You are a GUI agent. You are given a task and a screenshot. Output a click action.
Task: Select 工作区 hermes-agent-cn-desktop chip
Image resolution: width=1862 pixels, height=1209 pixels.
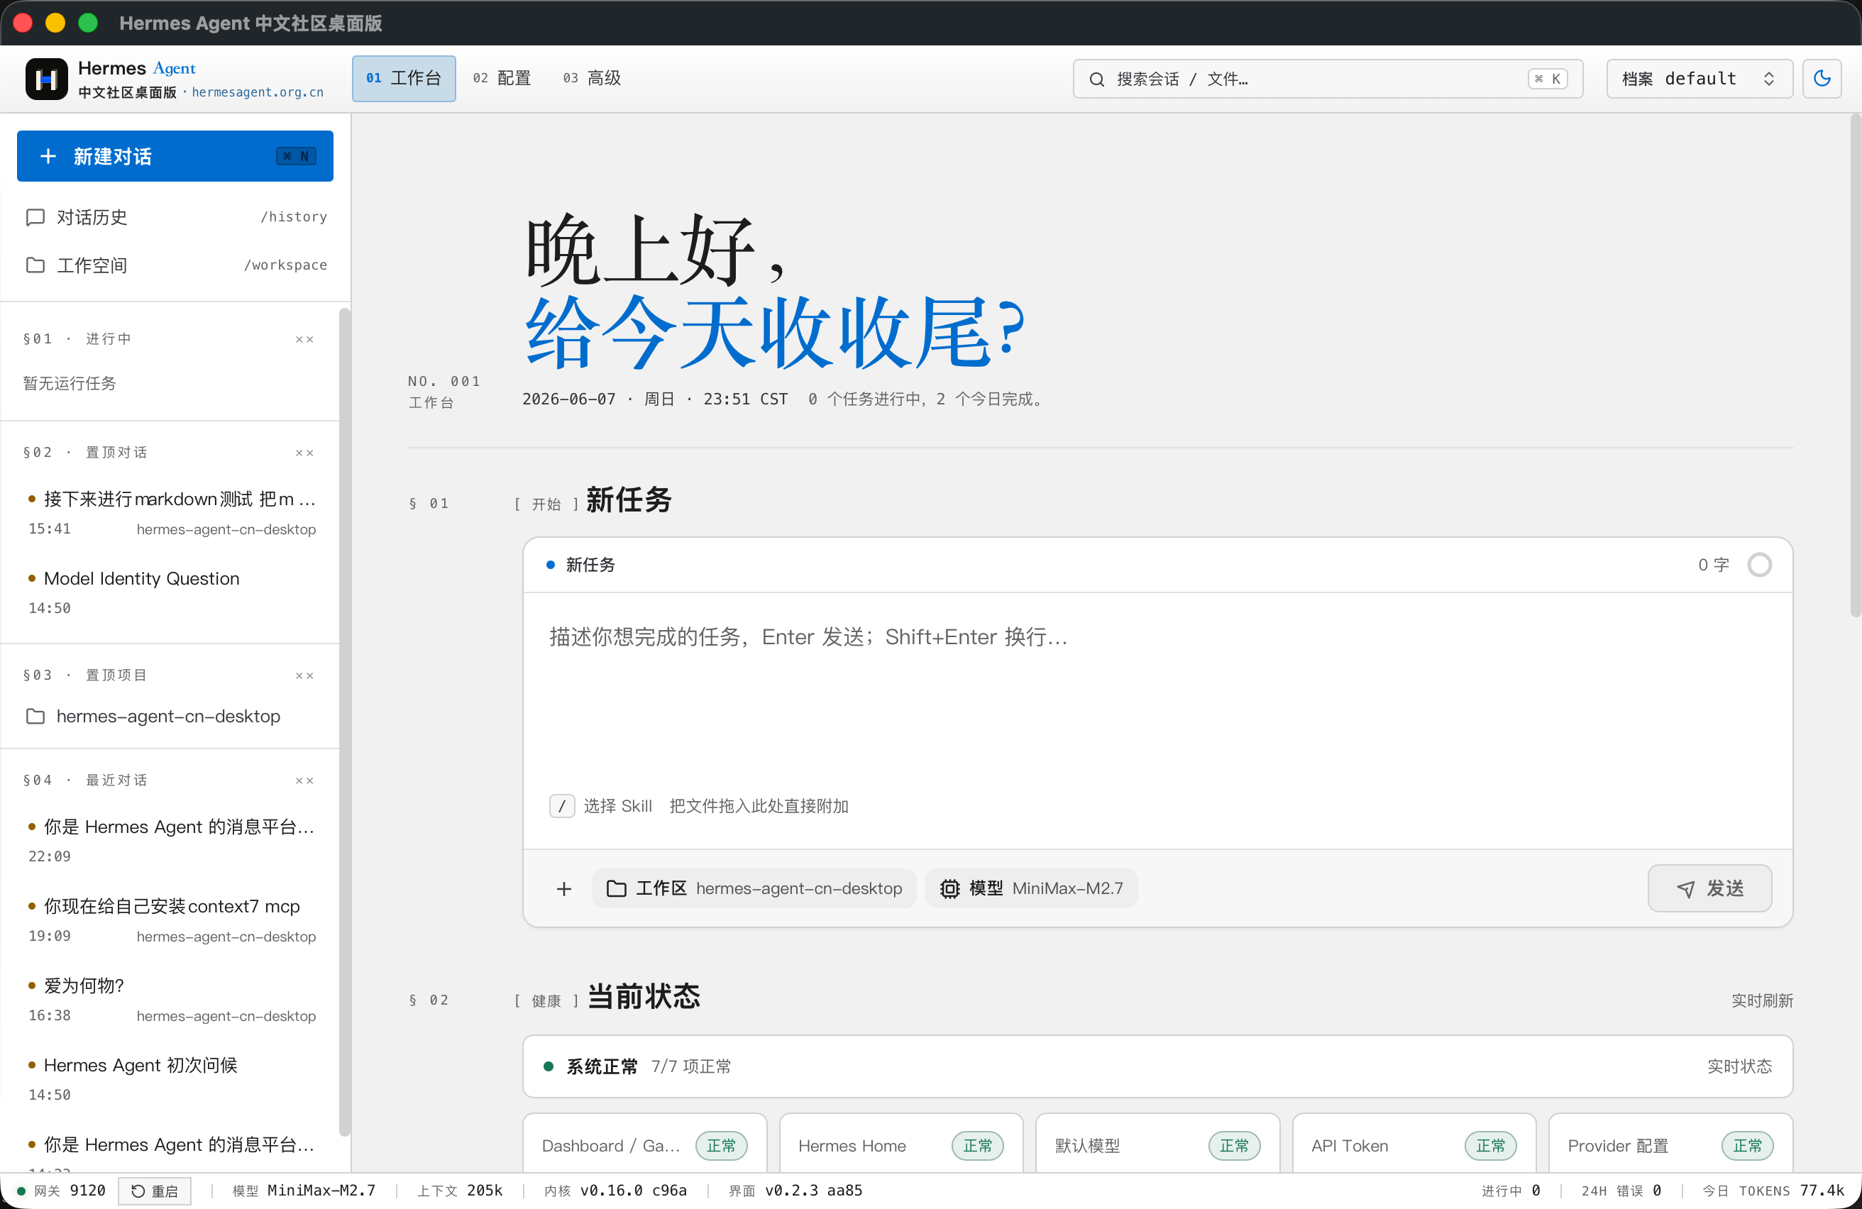[x=754, y=888]
